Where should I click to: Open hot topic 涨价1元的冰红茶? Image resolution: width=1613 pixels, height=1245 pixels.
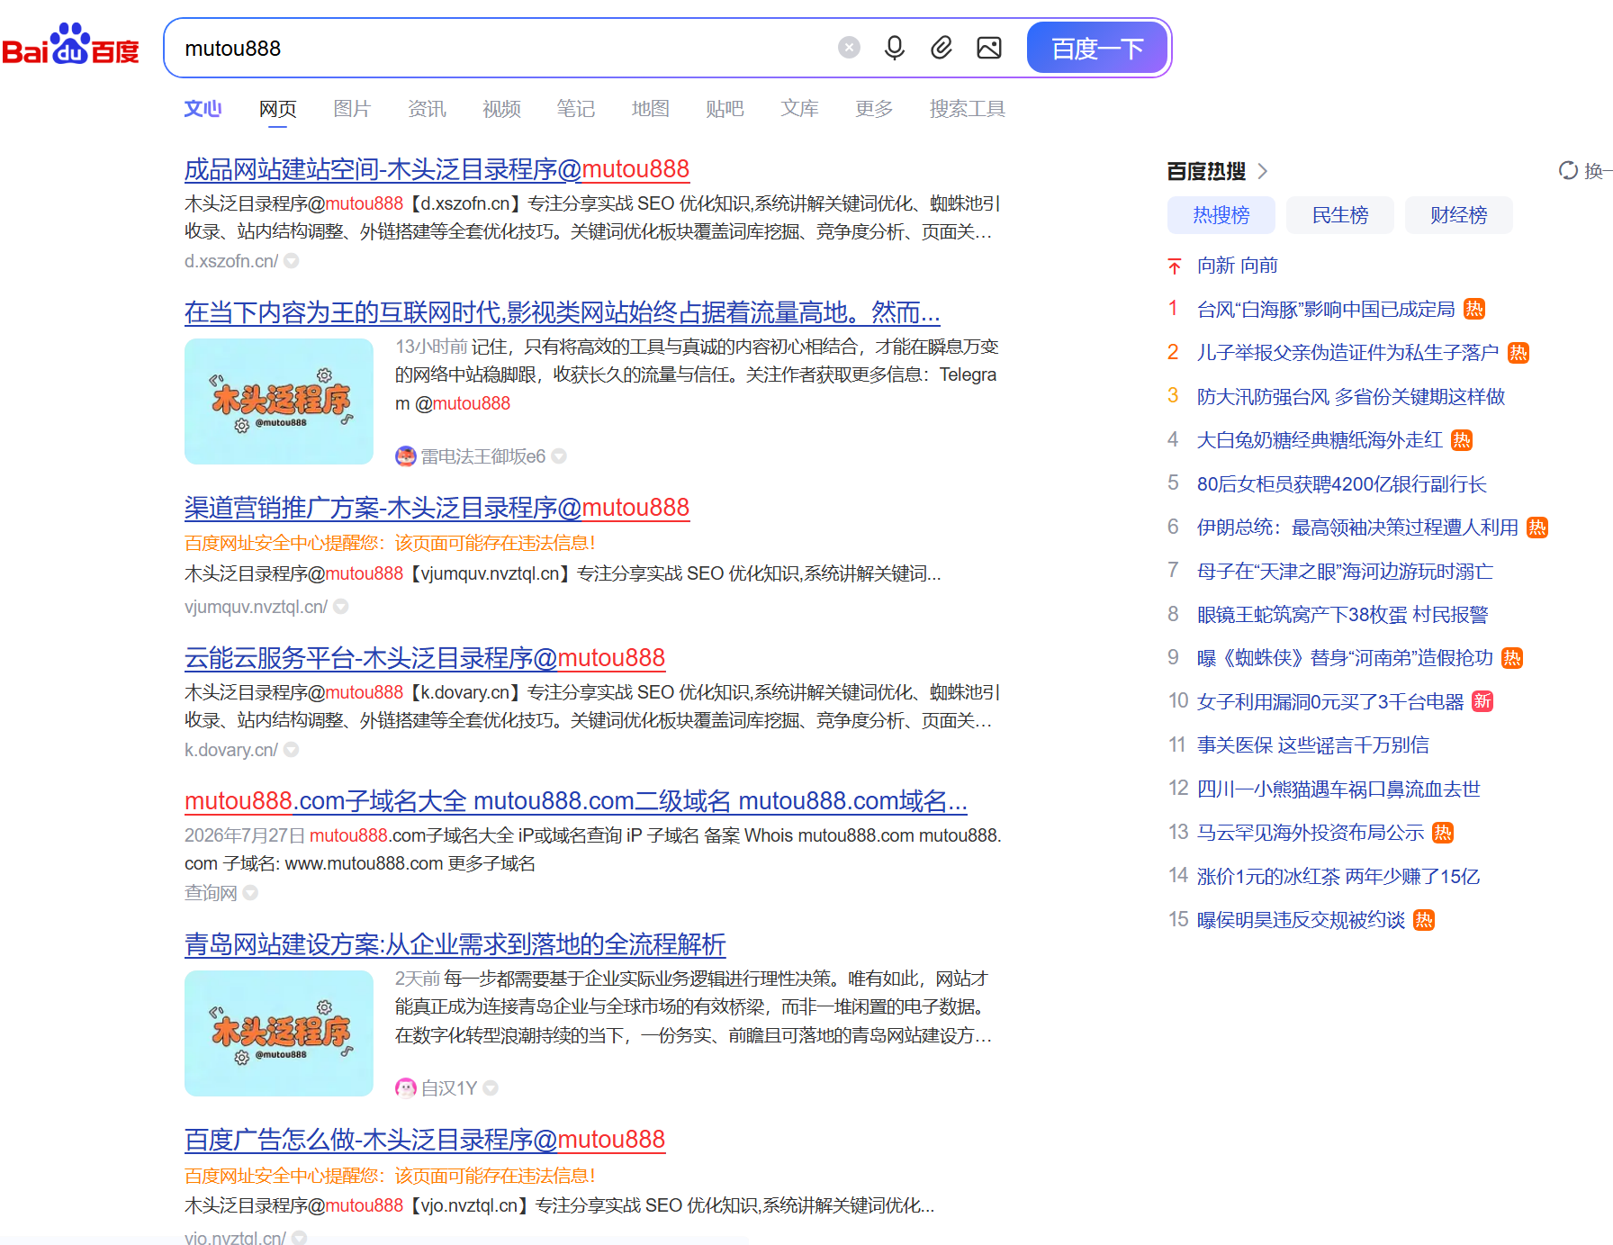pos(1338,877)
